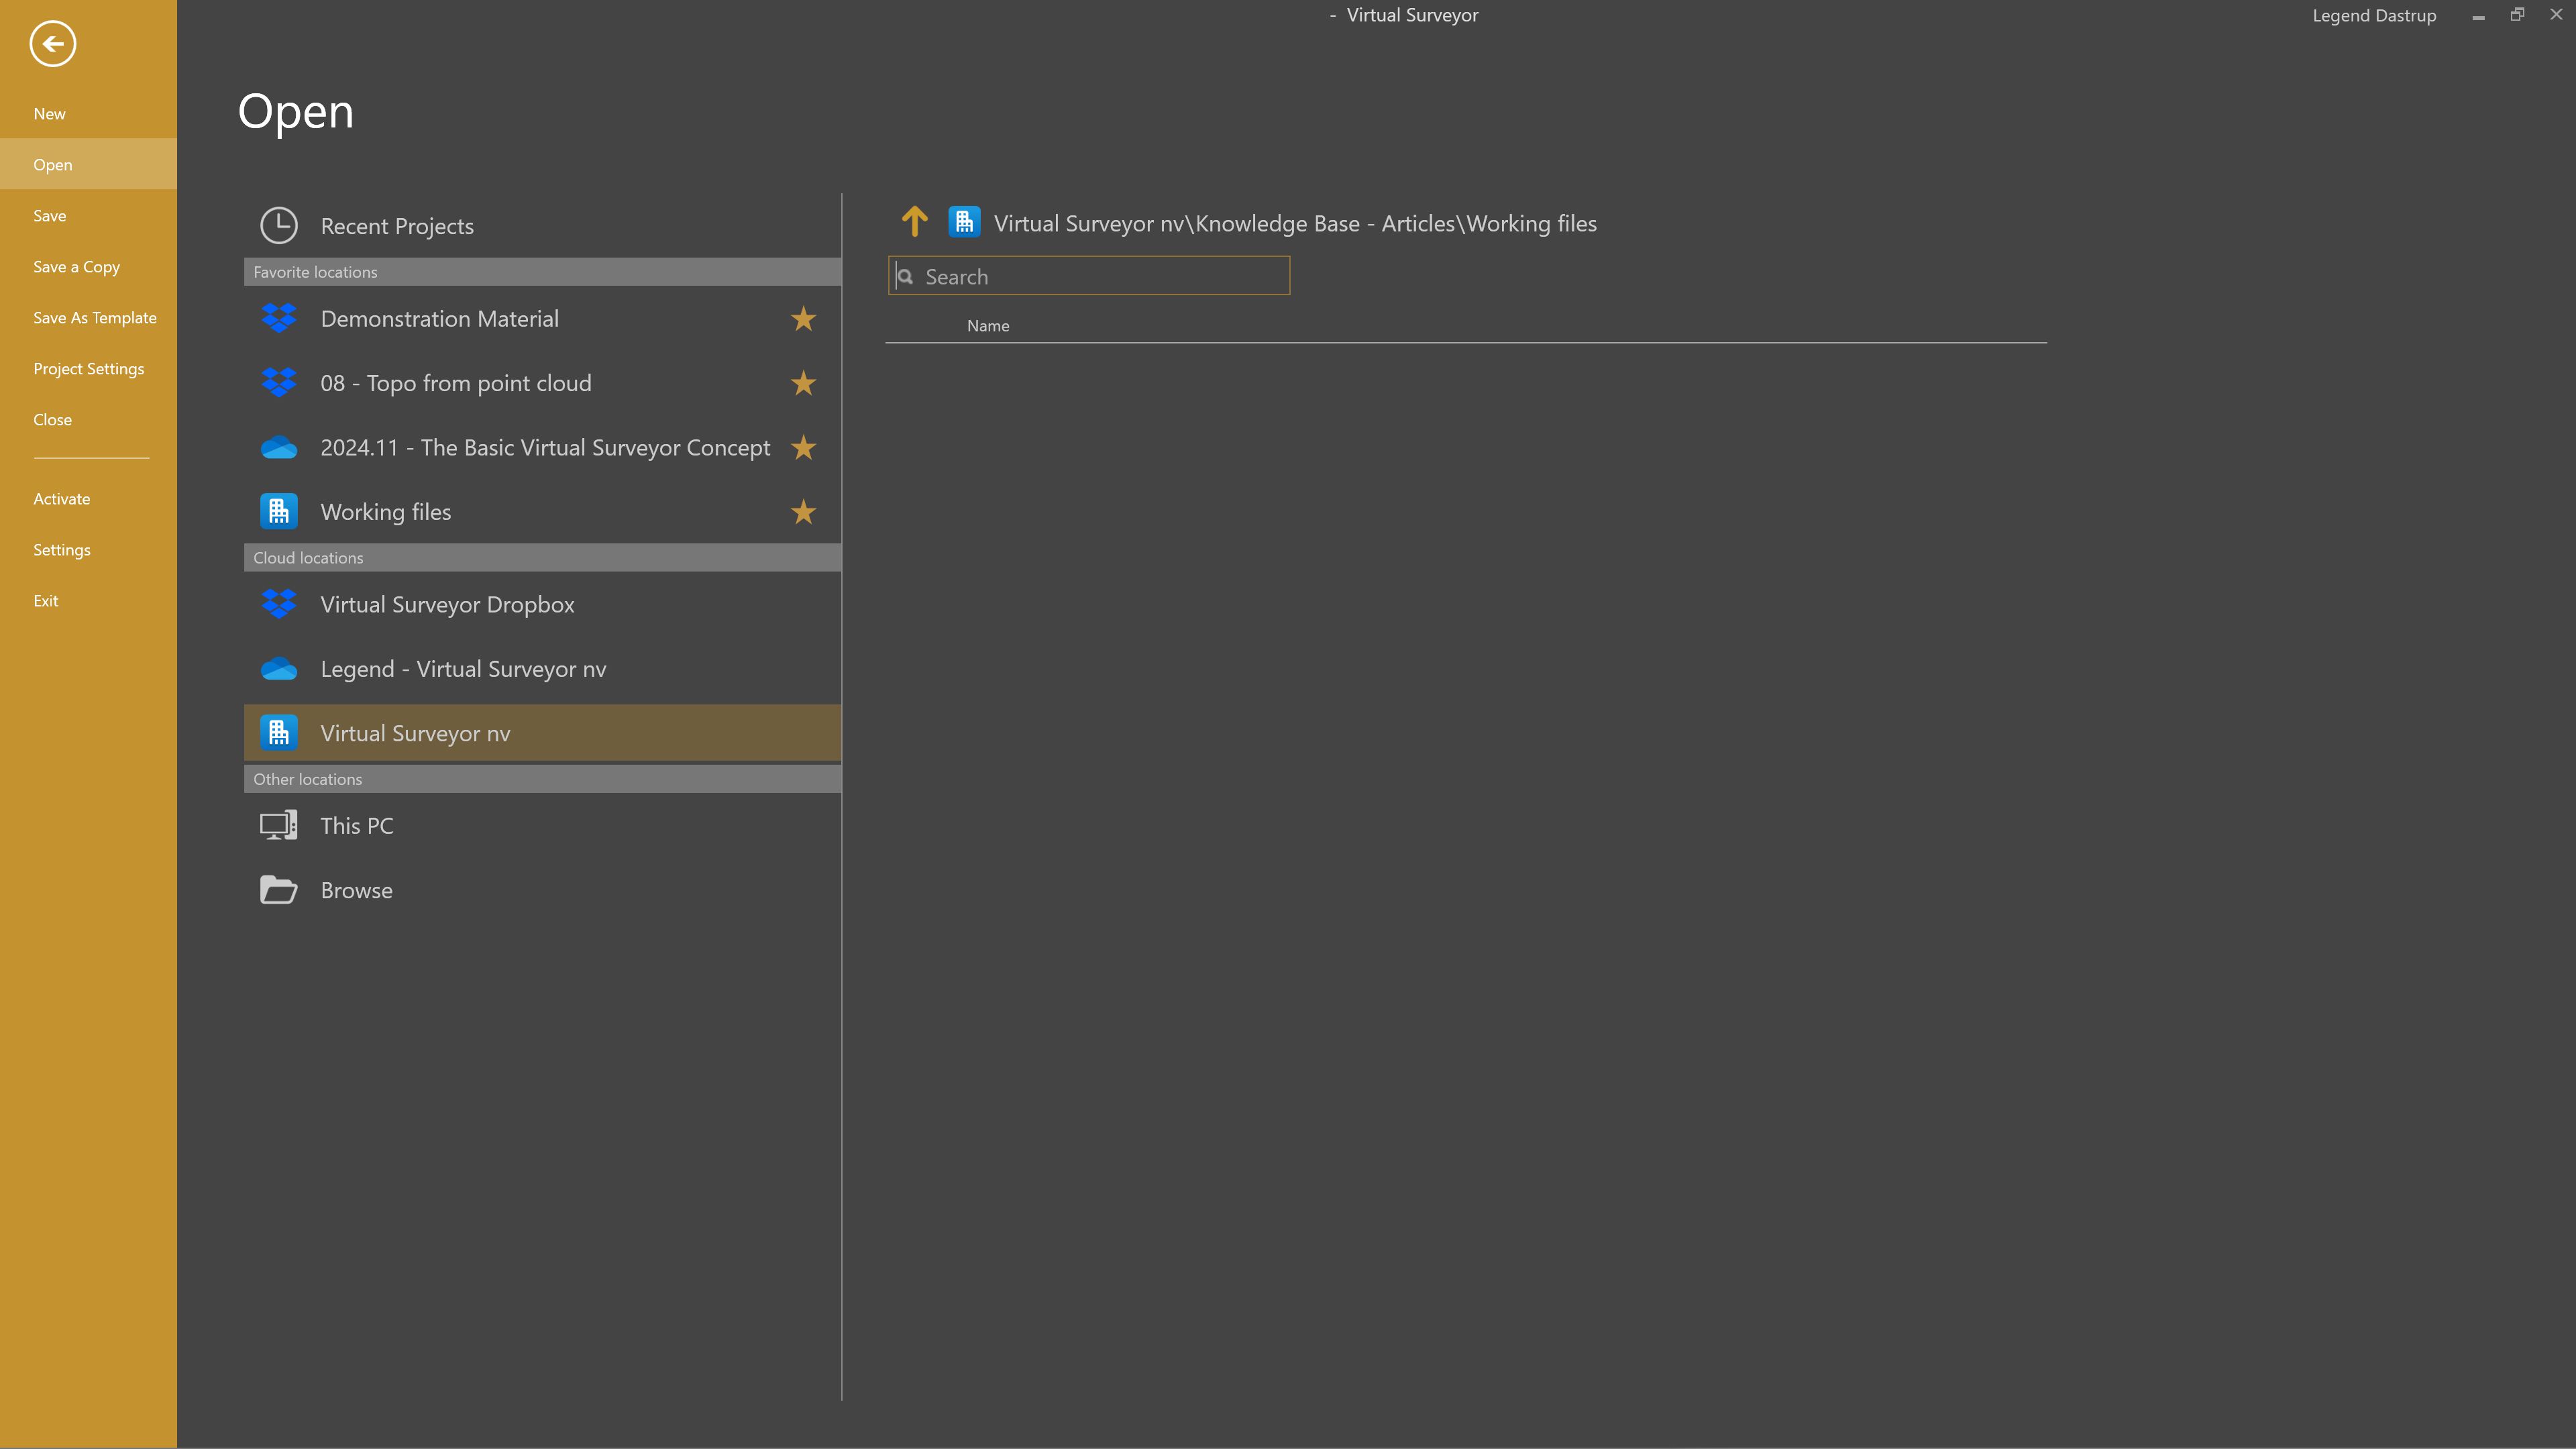Expand the Favorite locations section header
2576x1449 pixels.
(x=314, y=271)
